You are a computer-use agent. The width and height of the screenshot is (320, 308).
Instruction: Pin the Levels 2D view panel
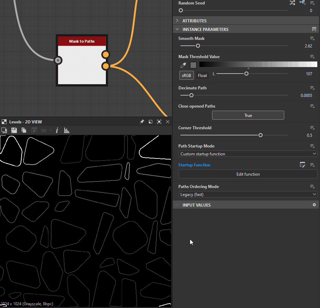pyautogui.click(x=142, y=122)
